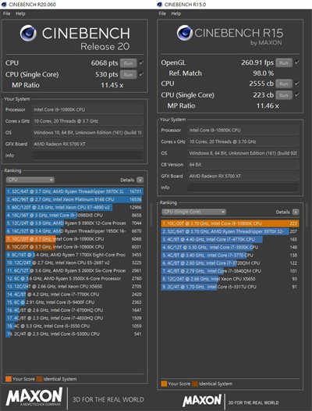Viewport: 312px width, 411px height.
Task: Expand Details arrow in R20 ranking
Action: (140, 180)
